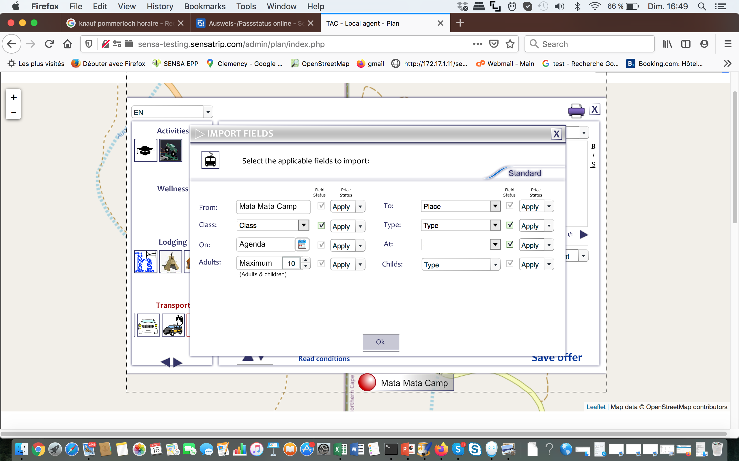The image size is (739, 461).
Task: Increase the Adults maximum number stepper
Action: (x=306, y=260)
